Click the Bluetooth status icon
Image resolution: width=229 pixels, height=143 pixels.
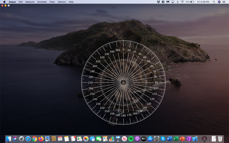pos(177,2)
